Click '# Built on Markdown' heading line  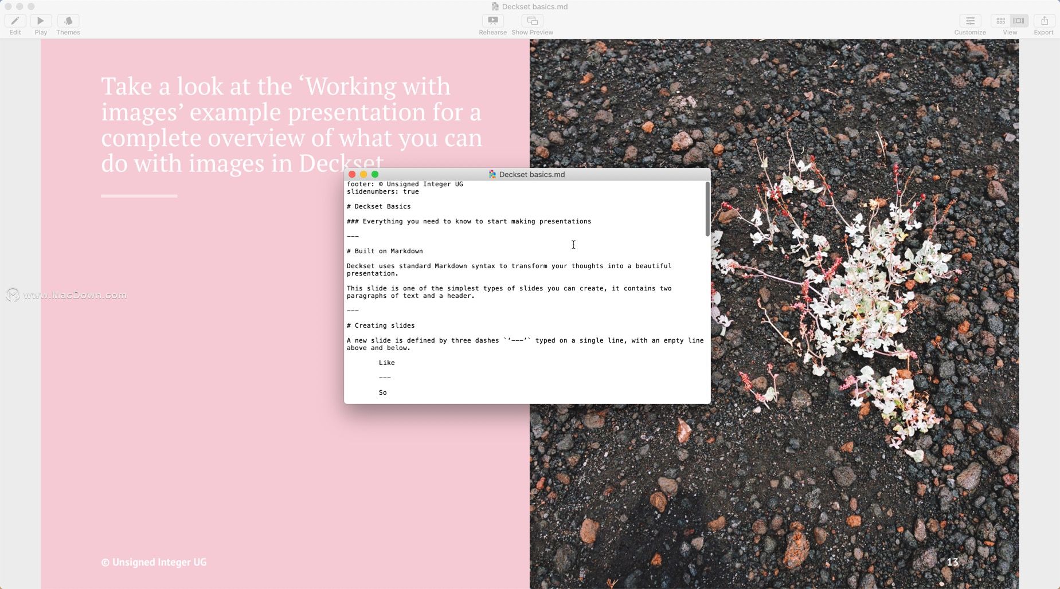385,251
